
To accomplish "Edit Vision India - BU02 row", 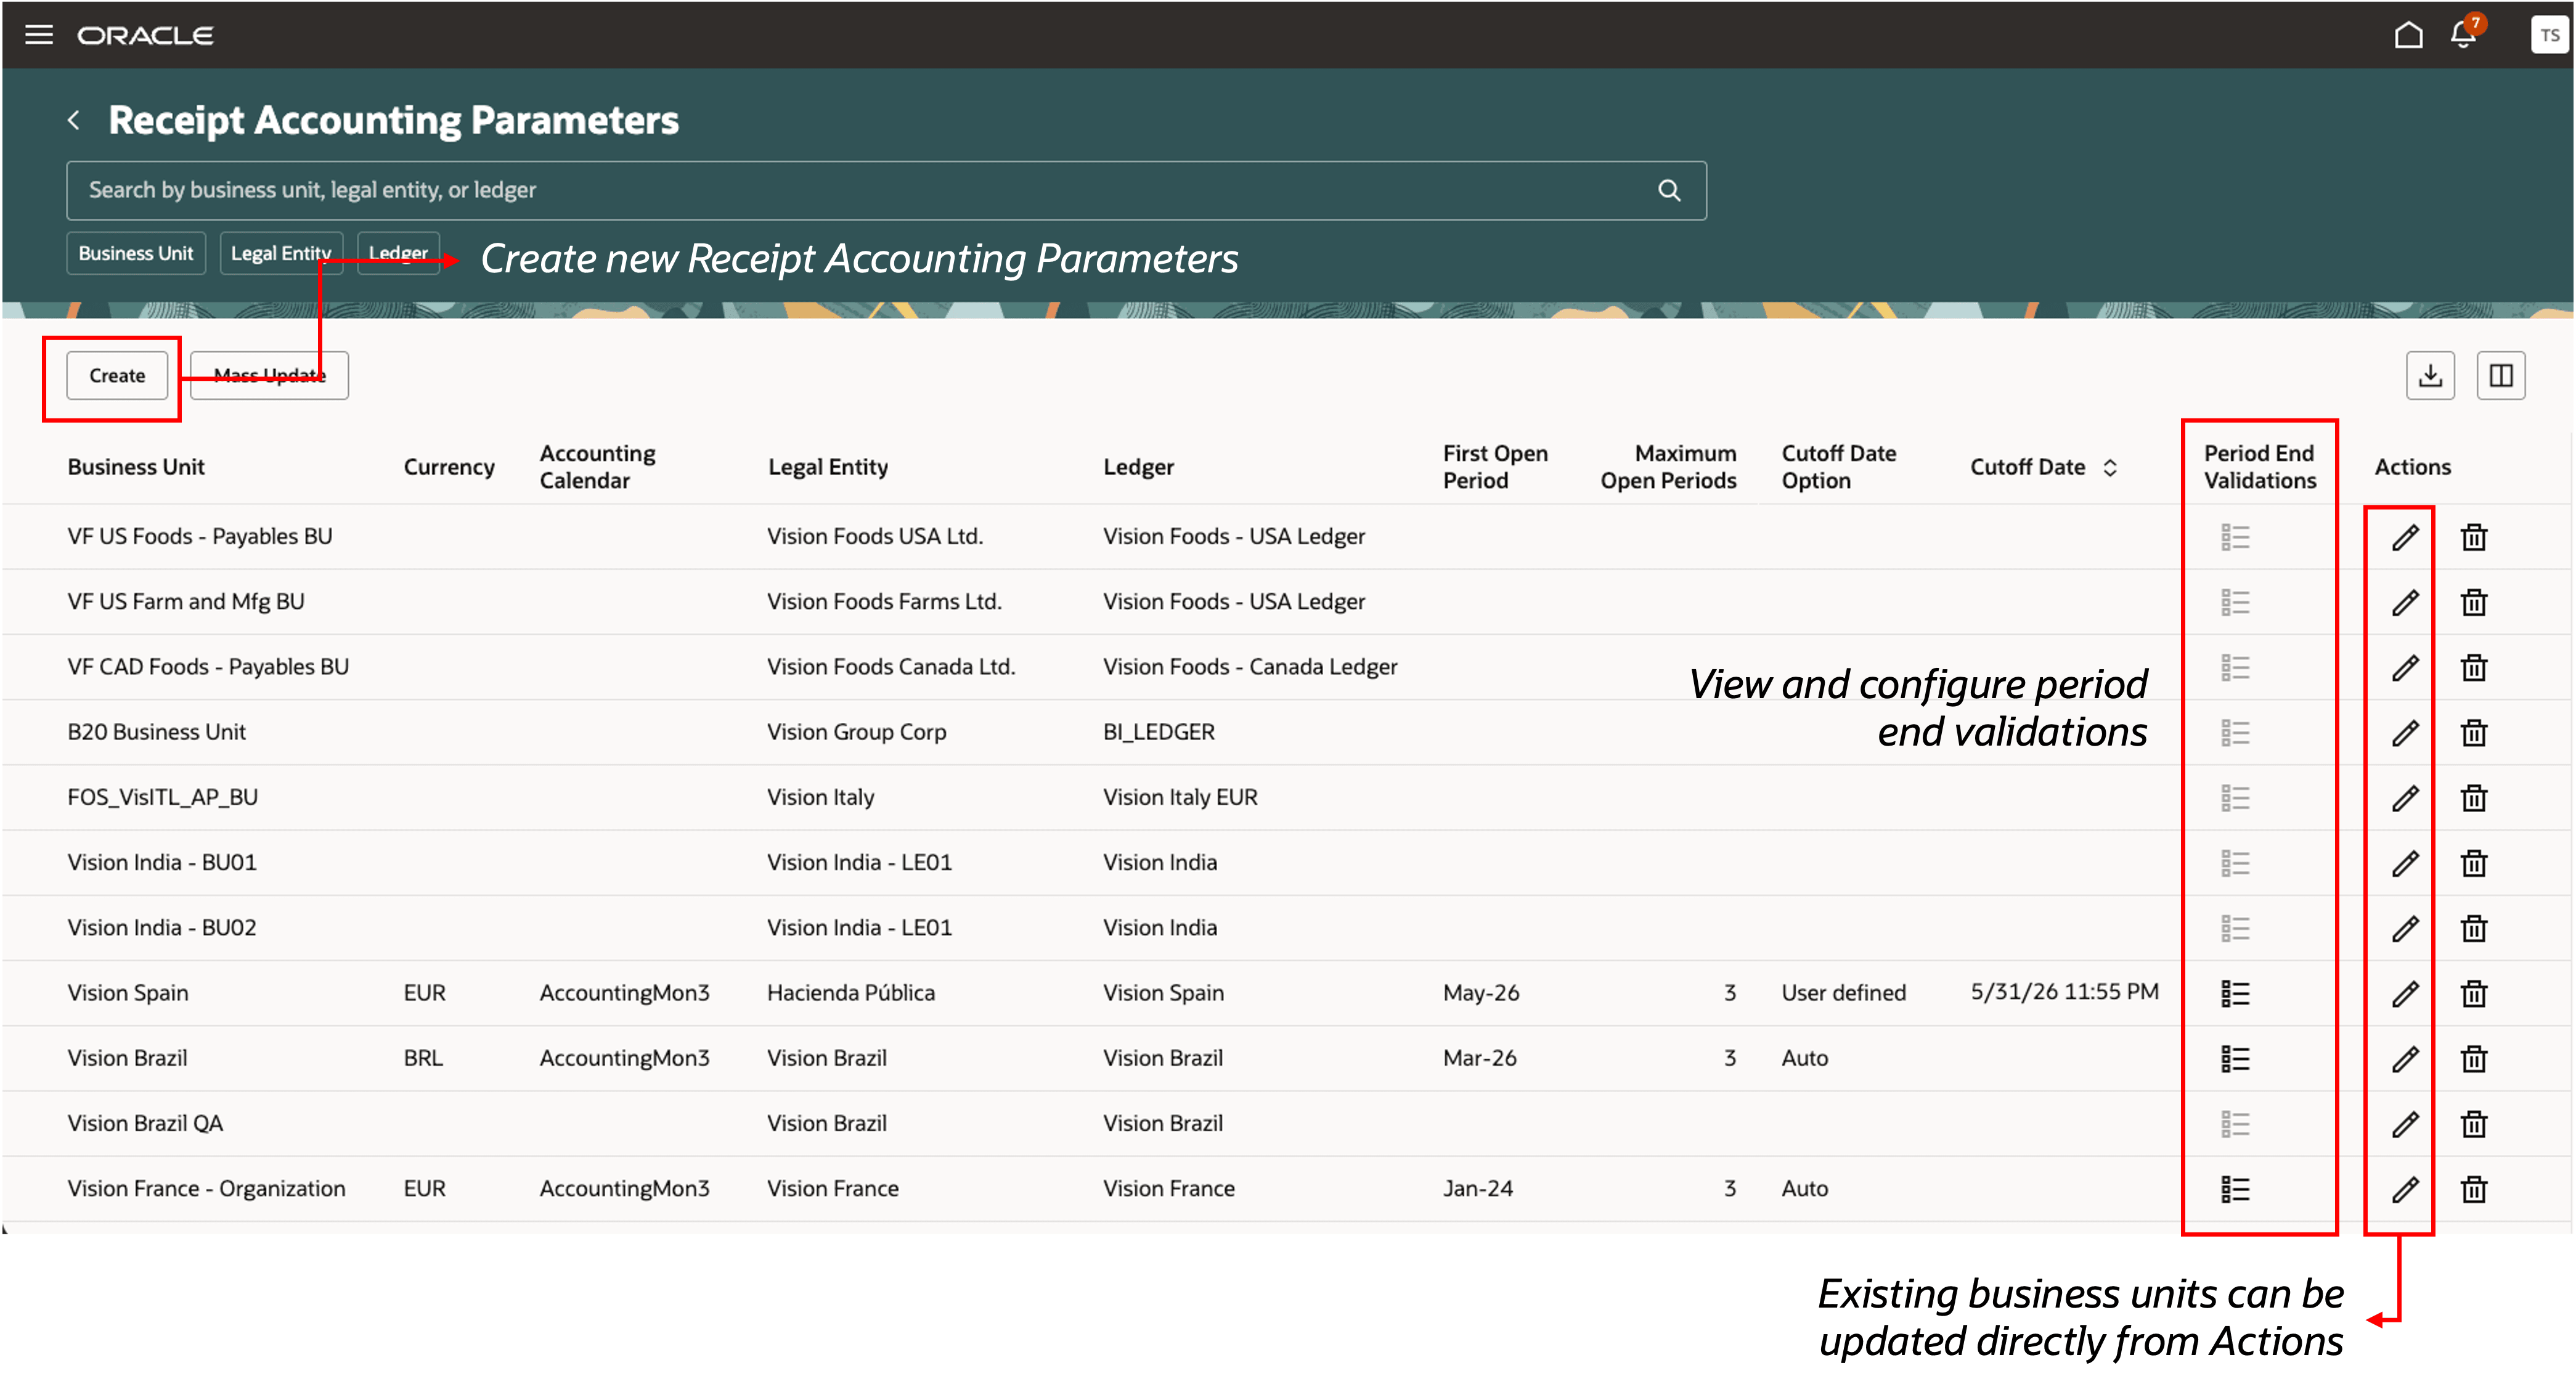I will click(2405, 928).
